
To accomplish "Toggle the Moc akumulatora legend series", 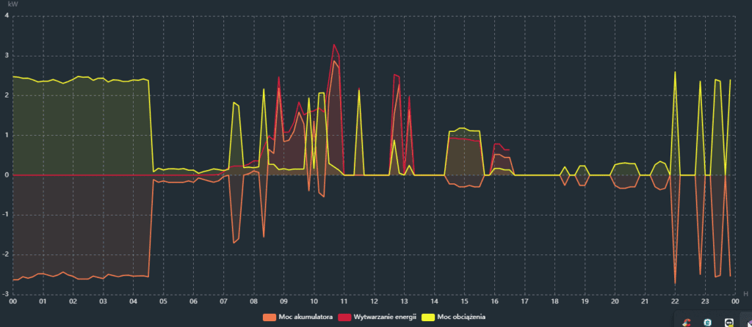I will pyautogui.click(x=298, y=317).
